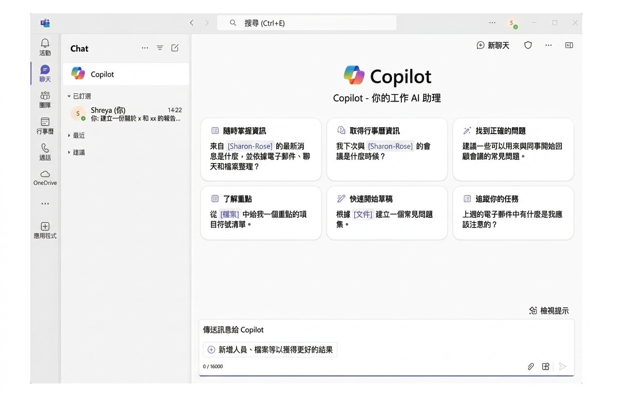620x395 pixels.
Task: Select the 聊天 chat icon in sidebar
Action: 45,74
